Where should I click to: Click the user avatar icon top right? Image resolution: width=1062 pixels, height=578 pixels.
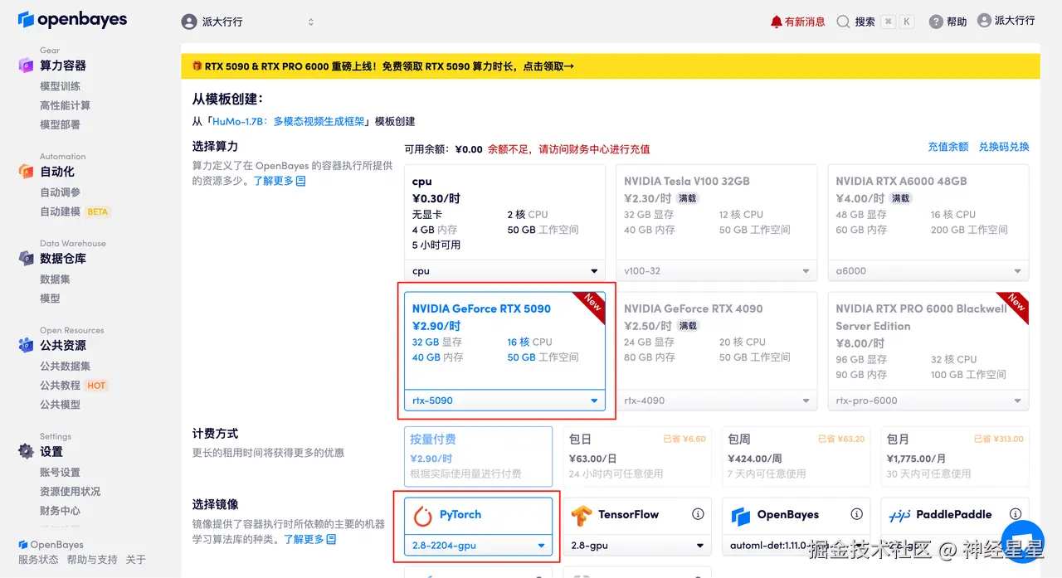(985, 21)
